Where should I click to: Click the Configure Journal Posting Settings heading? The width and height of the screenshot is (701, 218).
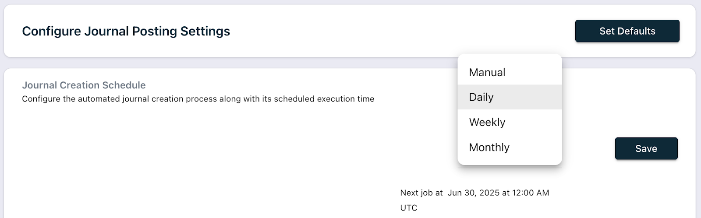(126, 31)
